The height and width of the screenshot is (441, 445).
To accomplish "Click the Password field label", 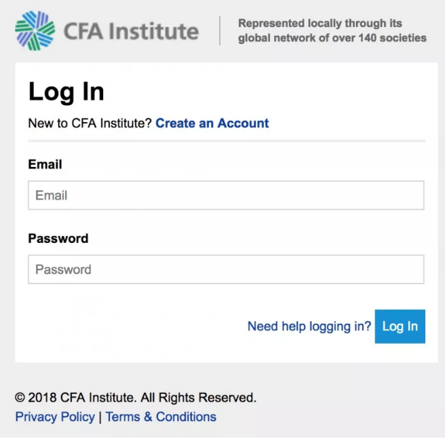I will (x=58, y=239).
